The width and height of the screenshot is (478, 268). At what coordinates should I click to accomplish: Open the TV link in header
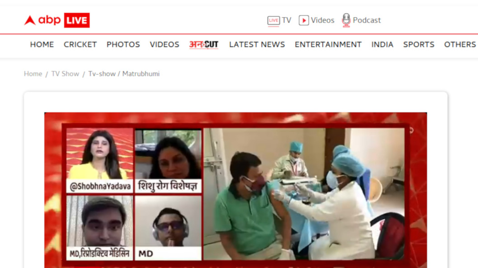[x=286, y=20]
